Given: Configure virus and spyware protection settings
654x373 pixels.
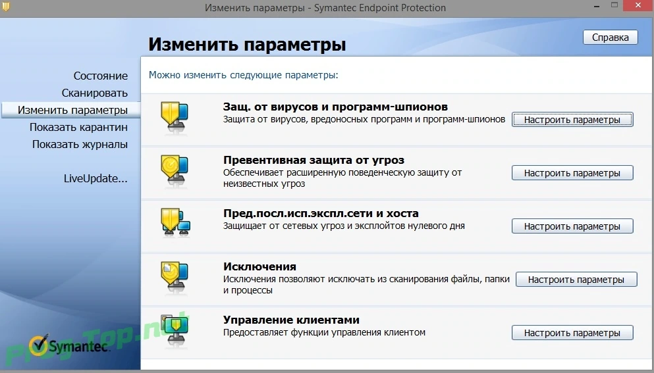Looking at the screenshot, I should (x=572, y=120).
